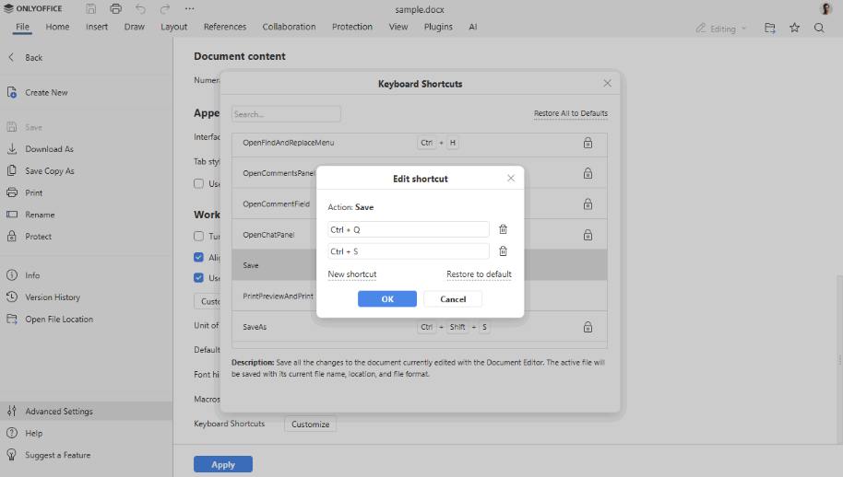843x477 pixels.
Task: Toggle the 'Tu' checkbox under Workspace
Action: tap(199, 236)
